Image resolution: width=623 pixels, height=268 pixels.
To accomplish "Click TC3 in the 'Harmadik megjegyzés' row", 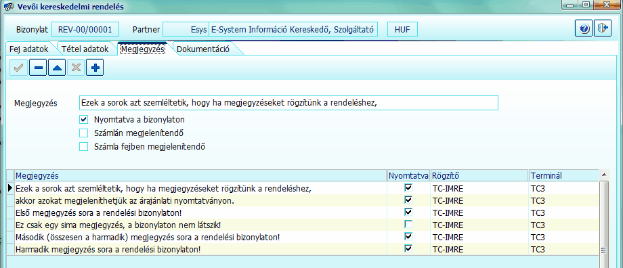I will click(x=538, y=250).
